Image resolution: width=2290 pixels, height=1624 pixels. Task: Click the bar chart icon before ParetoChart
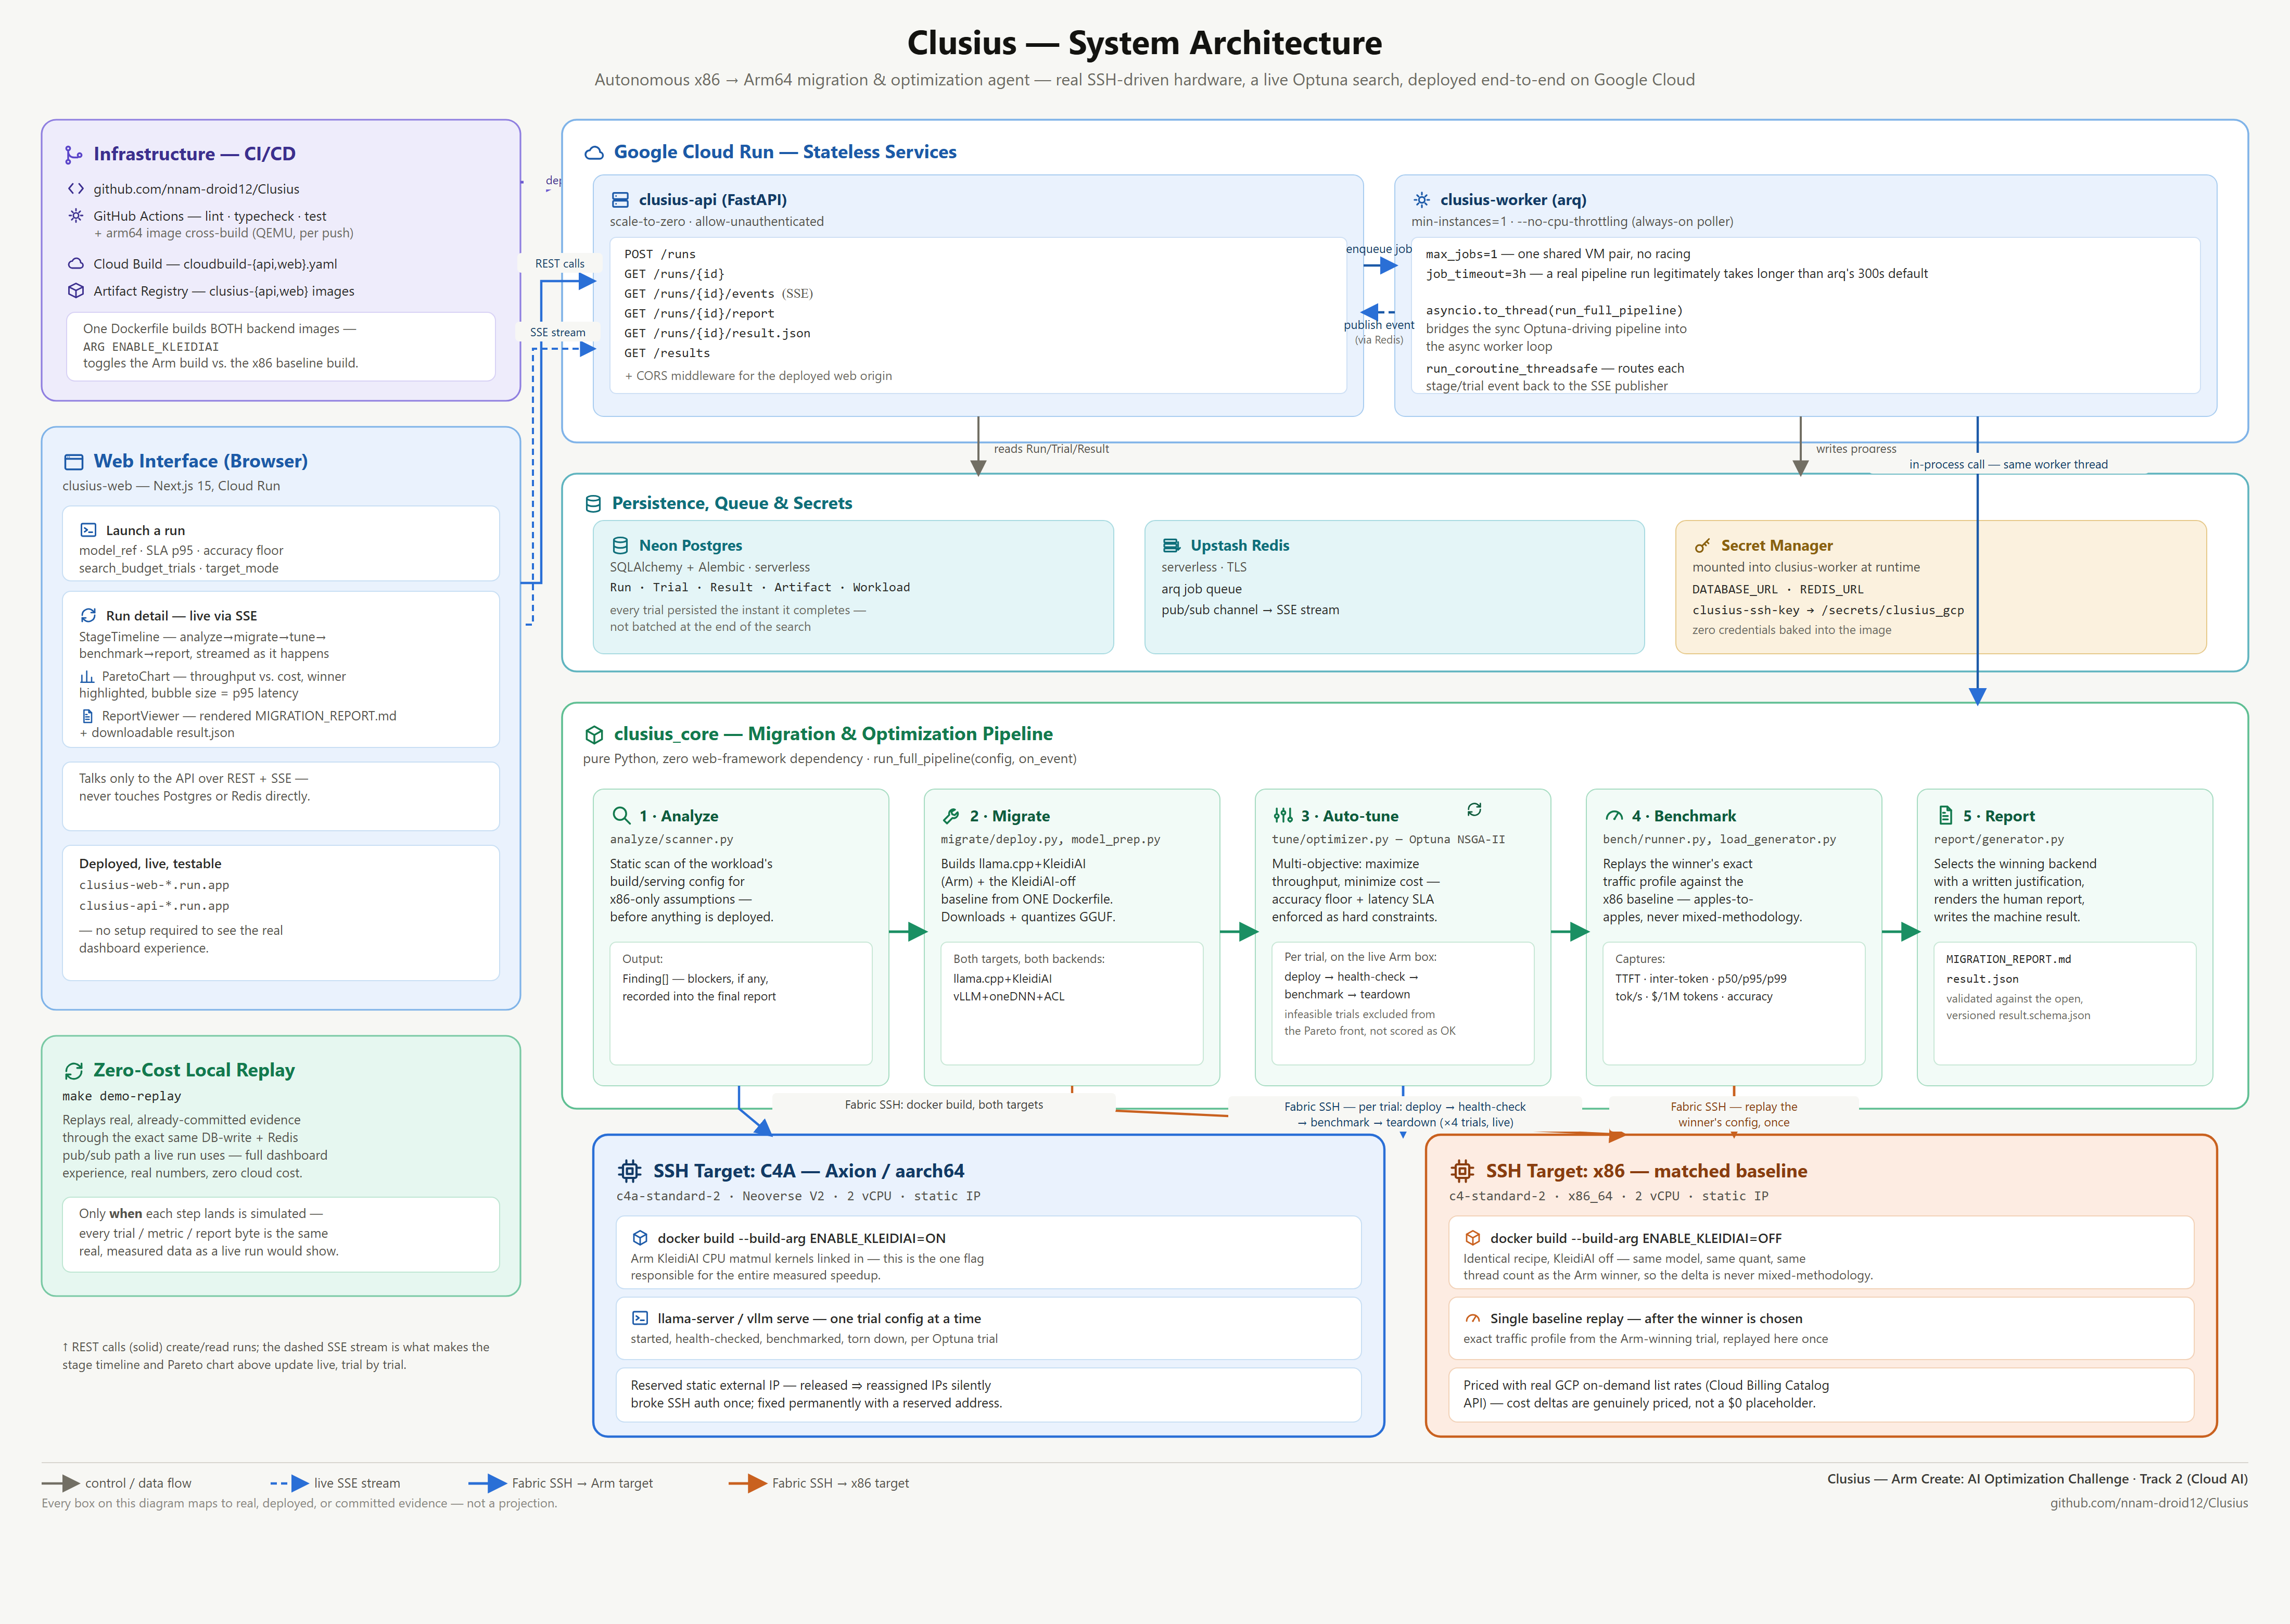click(x=87, y=677)
